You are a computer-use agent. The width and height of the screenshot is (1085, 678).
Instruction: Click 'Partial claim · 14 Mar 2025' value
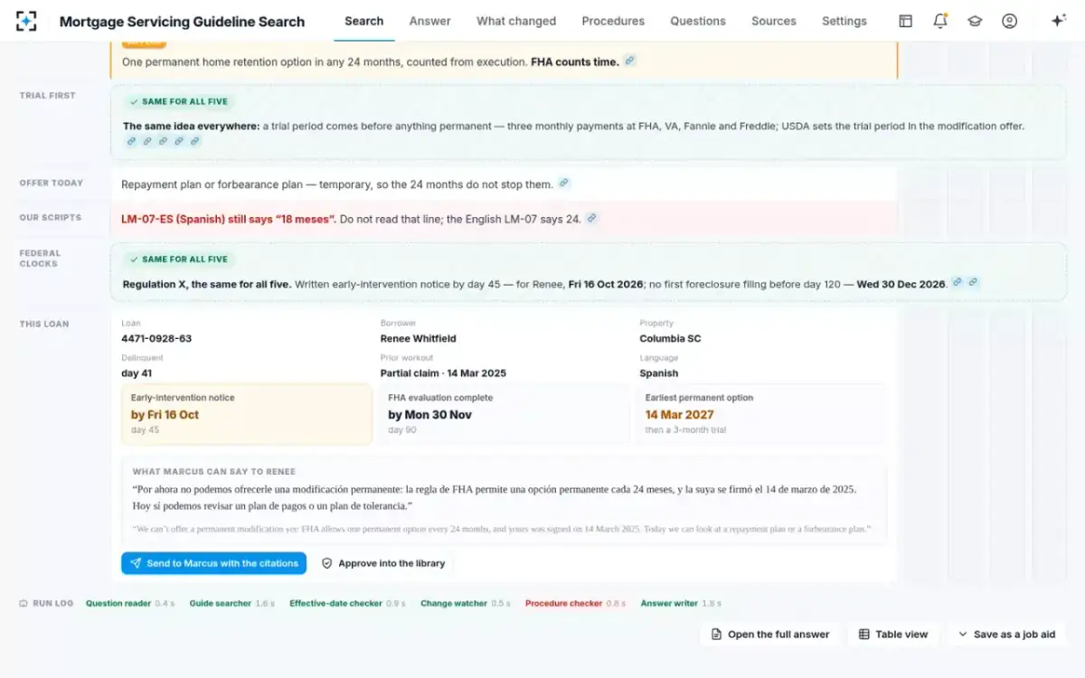(443, 373)
